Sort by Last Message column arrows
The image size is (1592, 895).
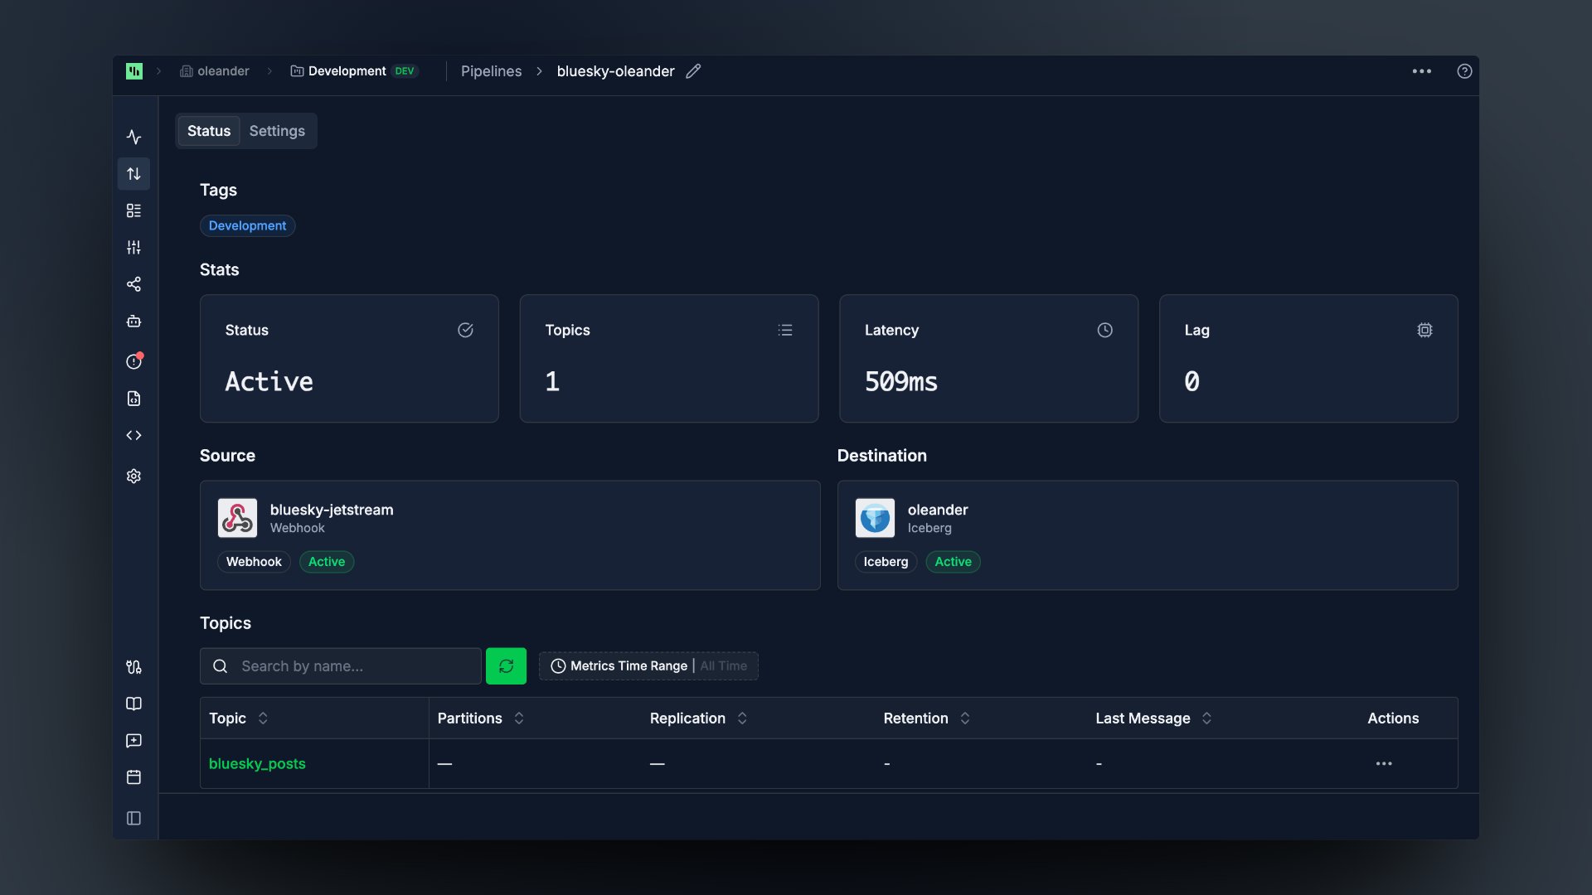pos(1206,718)
